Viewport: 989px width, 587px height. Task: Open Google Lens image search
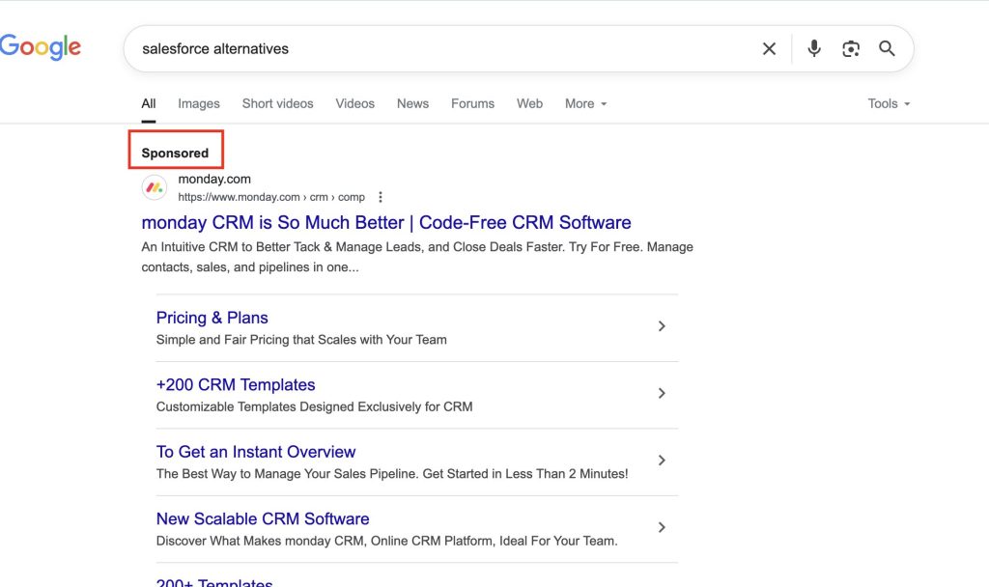click(x=851, y=47)
